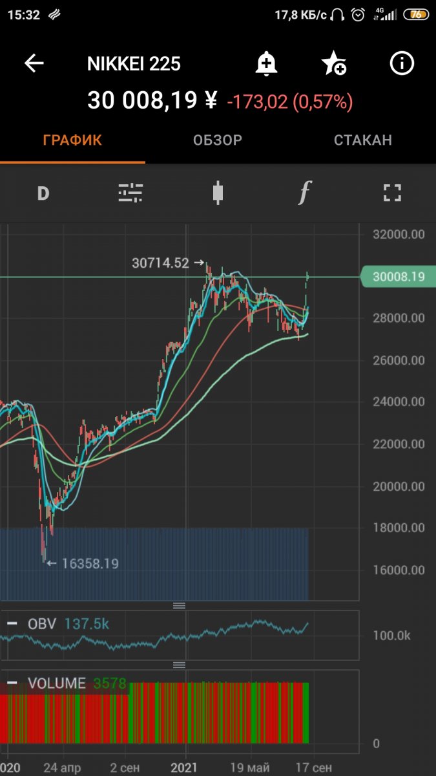This screenshot has height=776, width=436.
Task: Click the 18000.00 price axis label
Action: click(399, 528)
